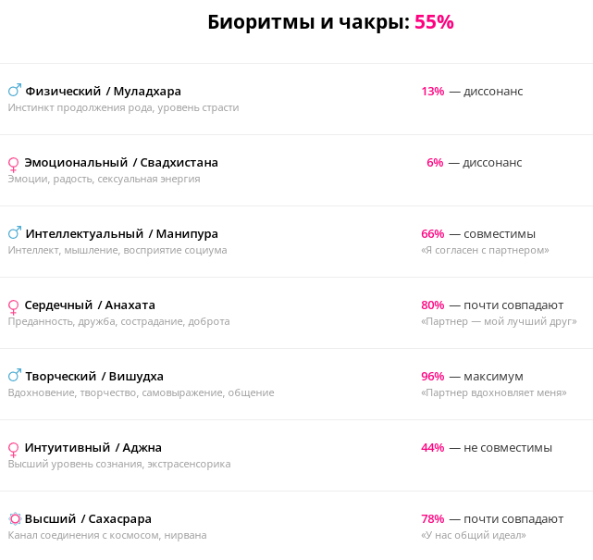Click the female icon beside Эмоциональный
The image size is (593, 560).
point(13,164)
